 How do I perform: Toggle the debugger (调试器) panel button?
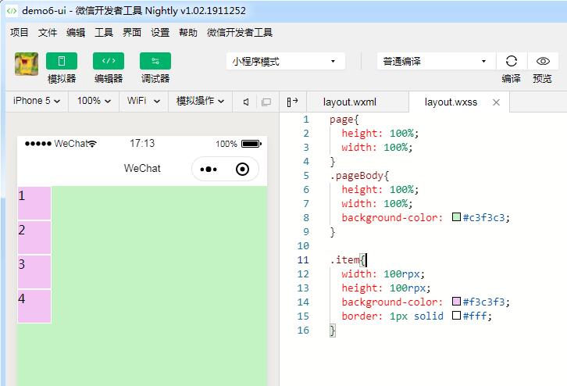click(155, 61)
